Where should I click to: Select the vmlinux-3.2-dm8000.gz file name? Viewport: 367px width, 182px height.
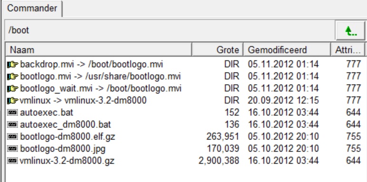click(67, 161)
